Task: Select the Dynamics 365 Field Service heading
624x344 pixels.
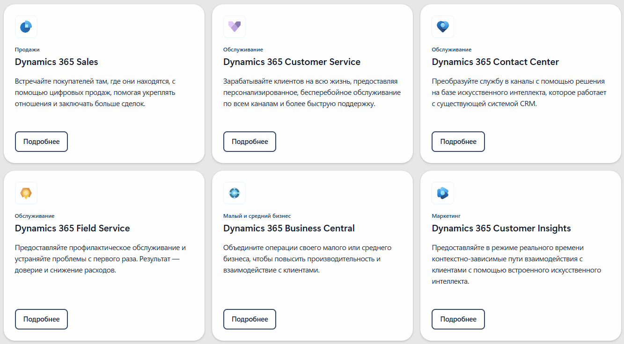Action: coord(73,228)
